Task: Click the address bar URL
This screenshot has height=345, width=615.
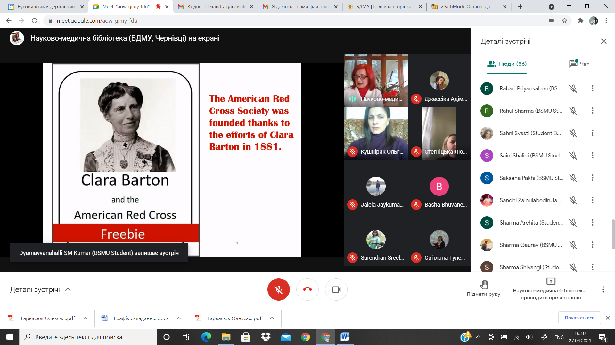Action: tap(97, 21)
